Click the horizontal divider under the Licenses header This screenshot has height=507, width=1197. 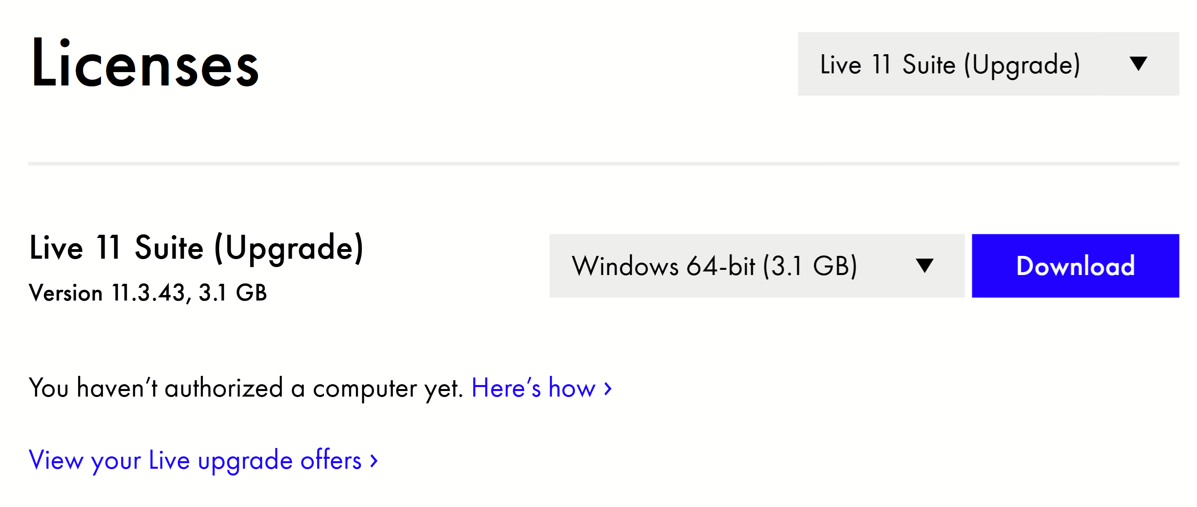[603, 164]
